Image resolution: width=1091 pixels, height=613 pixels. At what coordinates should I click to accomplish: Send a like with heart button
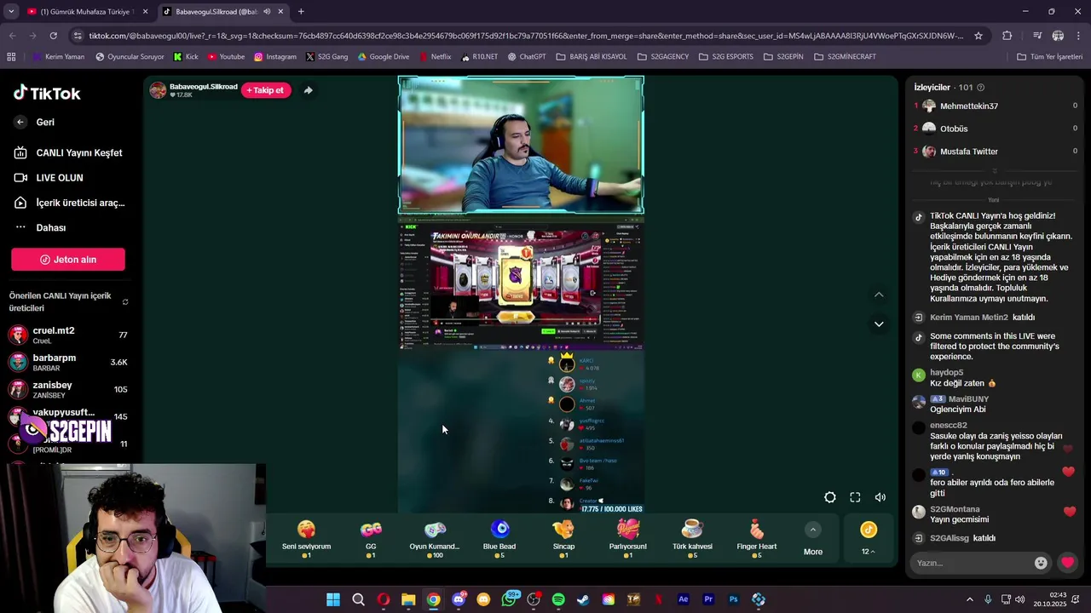coord(1067,563)
